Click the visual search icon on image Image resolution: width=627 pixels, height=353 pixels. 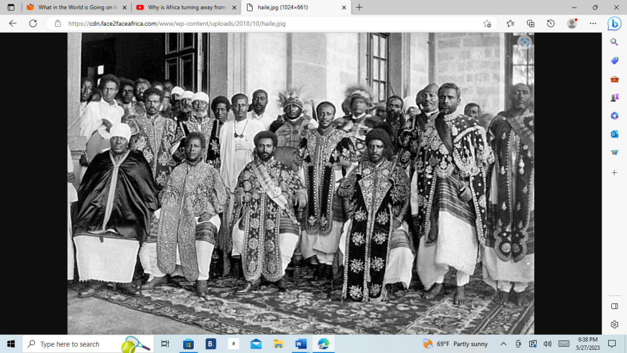pos(524,42)
